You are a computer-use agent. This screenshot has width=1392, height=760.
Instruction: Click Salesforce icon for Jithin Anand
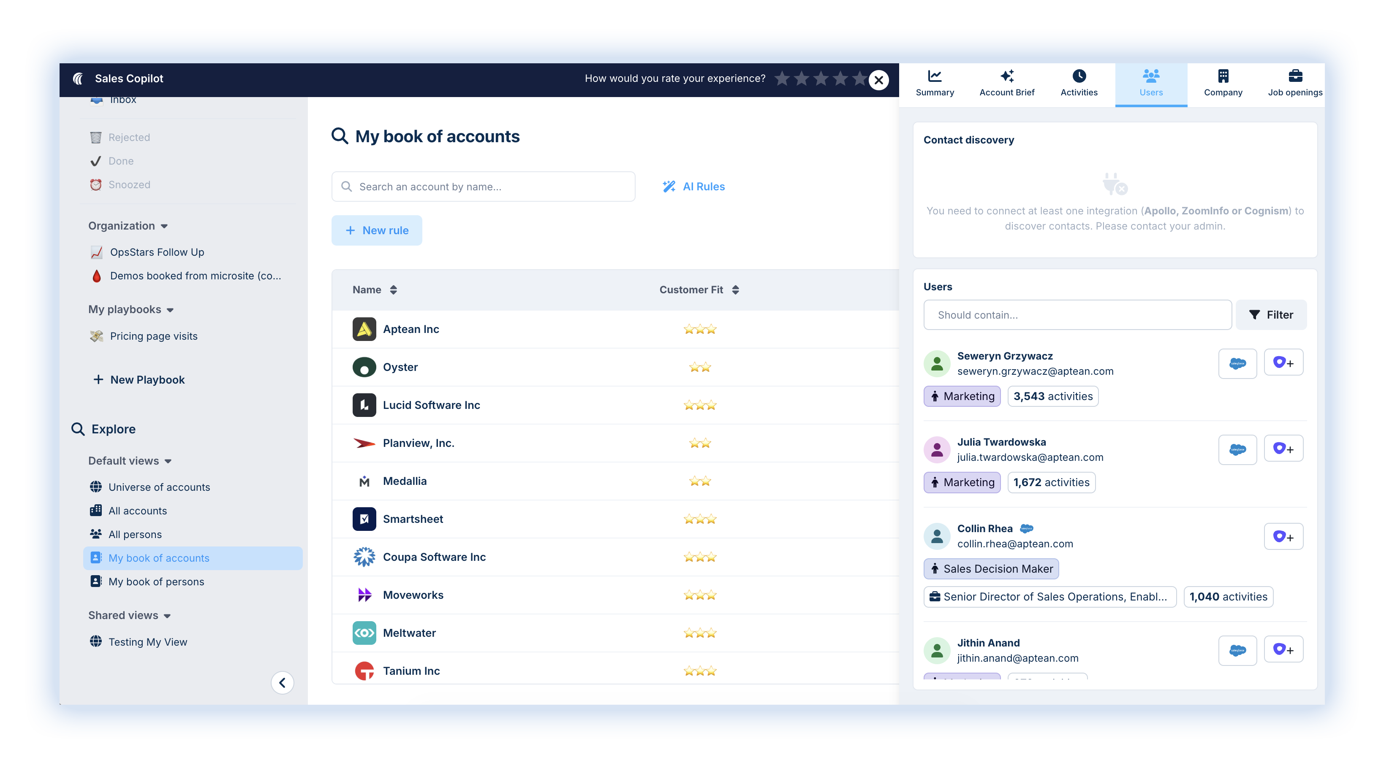click(1237, 650)
